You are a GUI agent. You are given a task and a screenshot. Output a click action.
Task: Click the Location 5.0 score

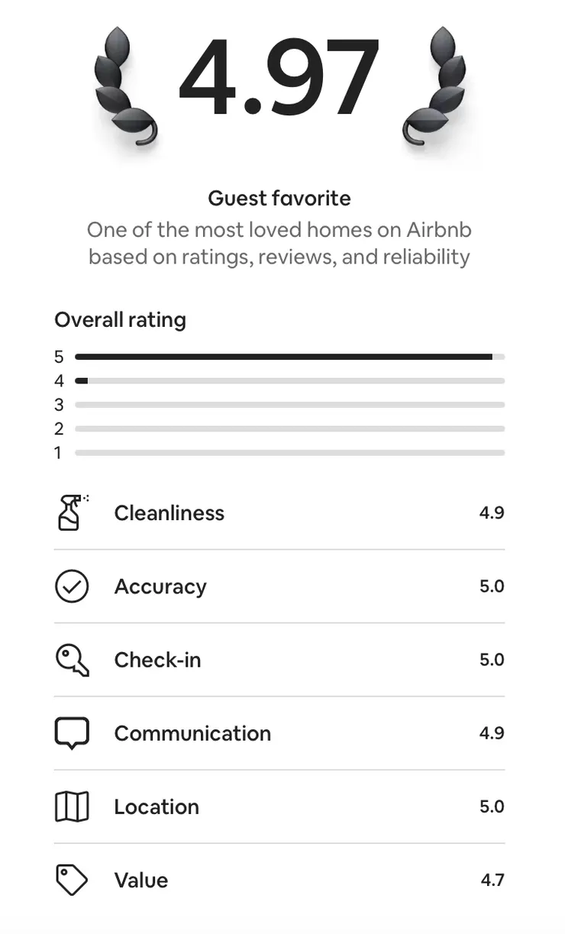[492, 806]
